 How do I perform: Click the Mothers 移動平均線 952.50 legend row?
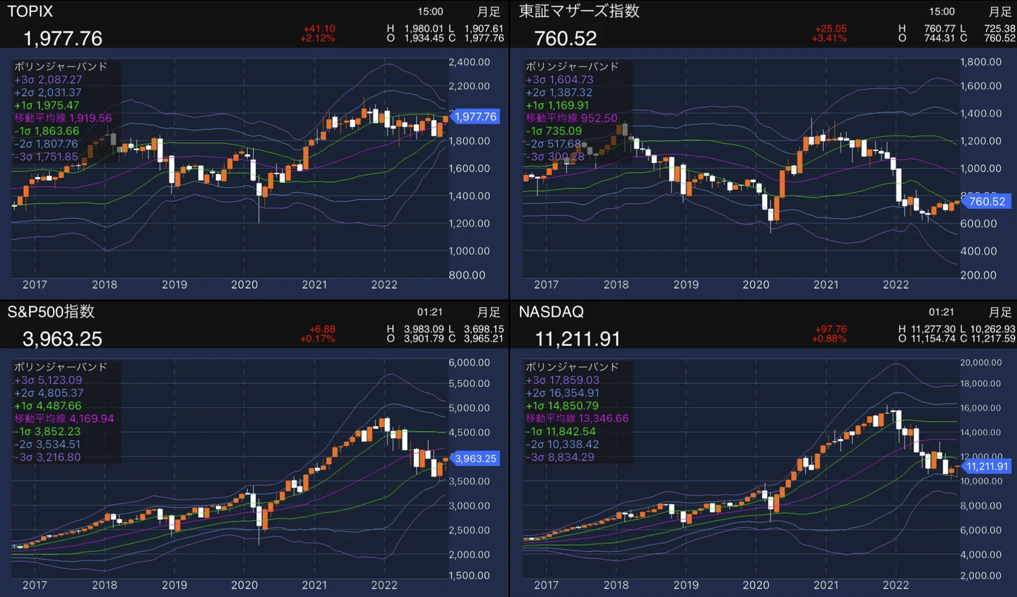tap(571, 118)
